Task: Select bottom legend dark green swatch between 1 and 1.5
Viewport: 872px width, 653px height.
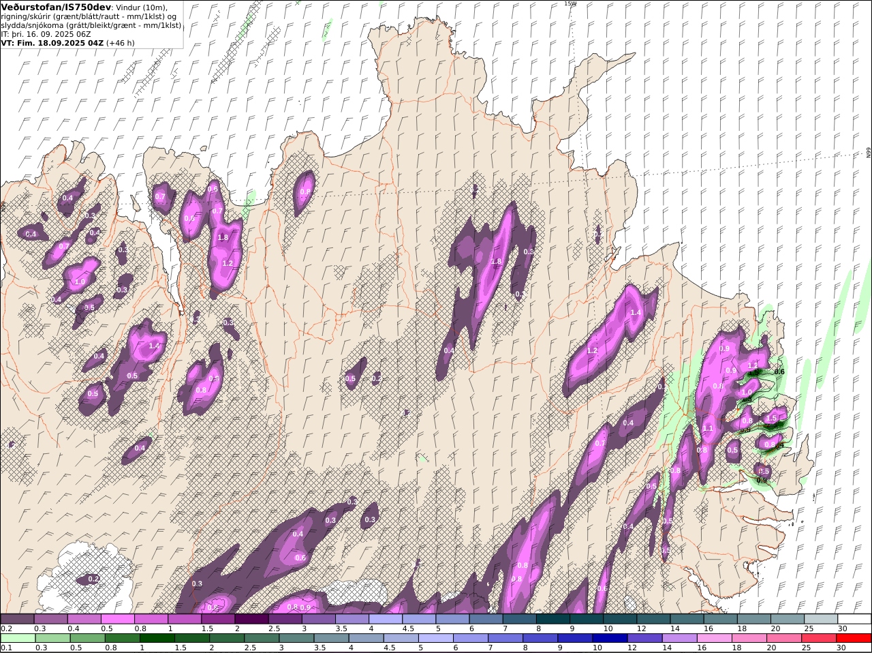Action: pos(157,639)
